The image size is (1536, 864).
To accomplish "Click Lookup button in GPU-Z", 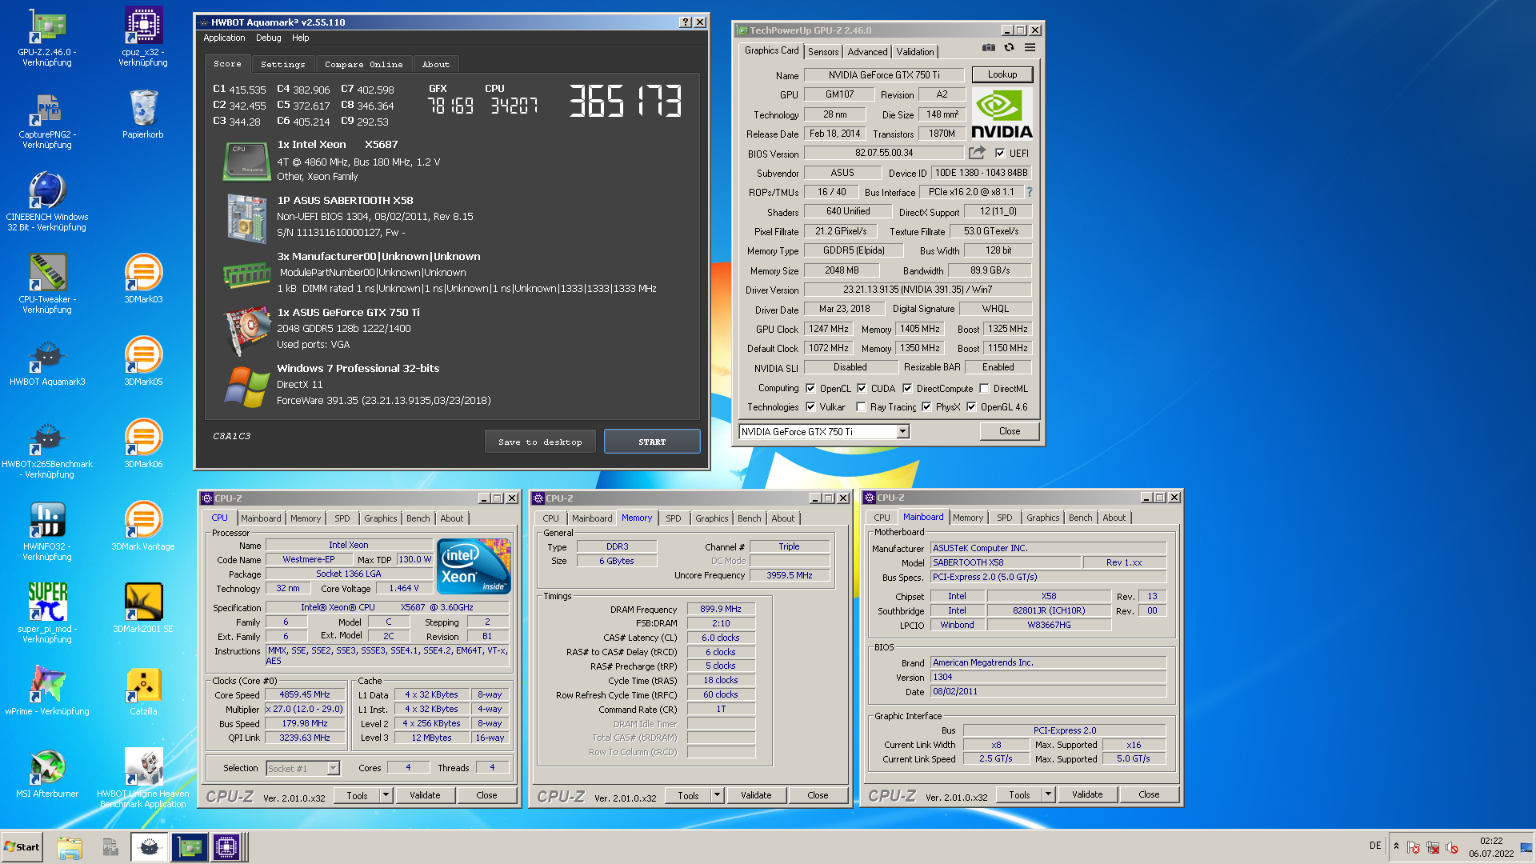I will pyautogui.click(x=1002, y=74).
